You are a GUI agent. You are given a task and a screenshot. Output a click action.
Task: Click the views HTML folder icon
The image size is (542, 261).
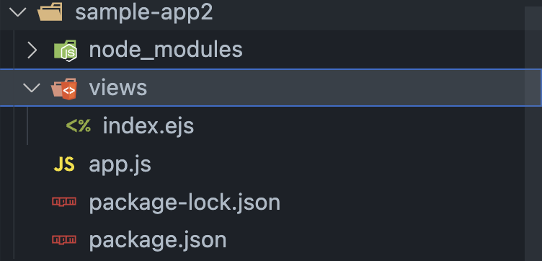pos(64,89)
